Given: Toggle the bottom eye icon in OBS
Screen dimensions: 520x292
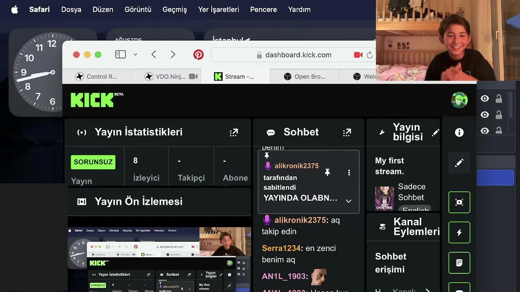Looking at the screenshot, I should [485, 131].
